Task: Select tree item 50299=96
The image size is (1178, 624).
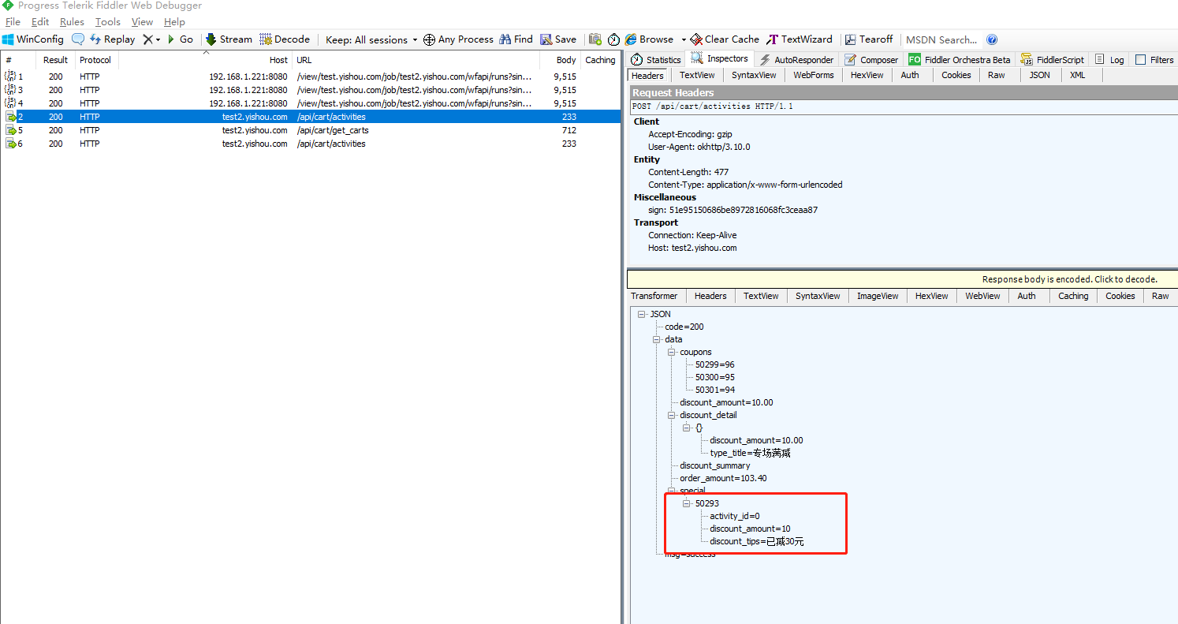Action: 714,364
